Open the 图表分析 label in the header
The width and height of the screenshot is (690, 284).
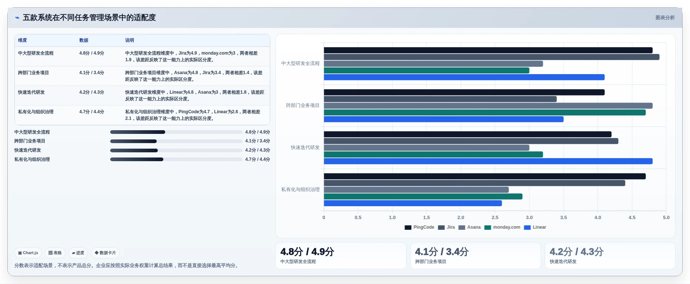(x=665, y=18)
